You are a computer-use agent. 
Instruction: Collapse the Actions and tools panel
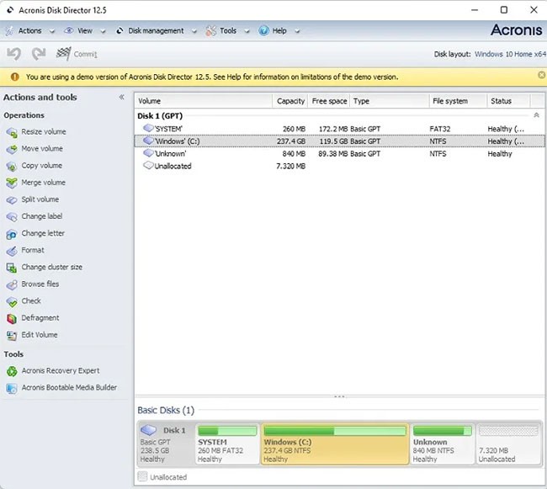(121, 98)
